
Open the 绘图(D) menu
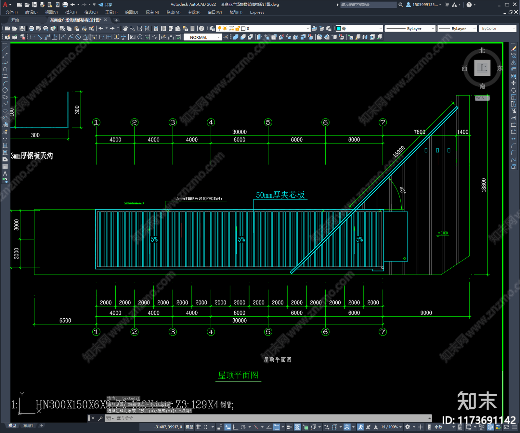point(131,12)
